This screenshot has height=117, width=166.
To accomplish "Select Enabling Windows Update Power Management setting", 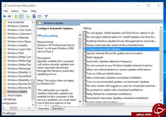I will coord(121,41).
